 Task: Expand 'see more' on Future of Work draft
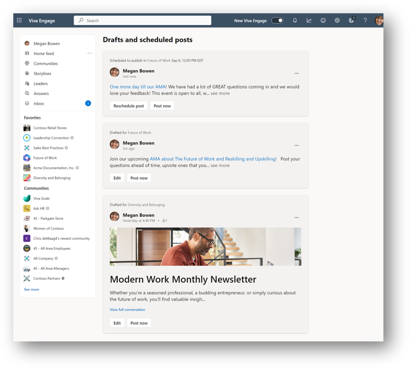[220, 166]
